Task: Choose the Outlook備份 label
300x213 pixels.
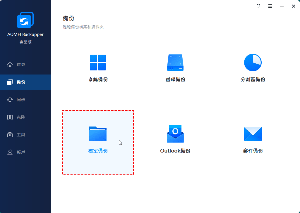Action: point(175,151)
